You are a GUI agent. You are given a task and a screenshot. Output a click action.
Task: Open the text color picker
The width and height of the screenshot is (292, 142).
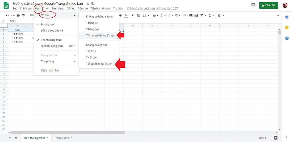126,15
